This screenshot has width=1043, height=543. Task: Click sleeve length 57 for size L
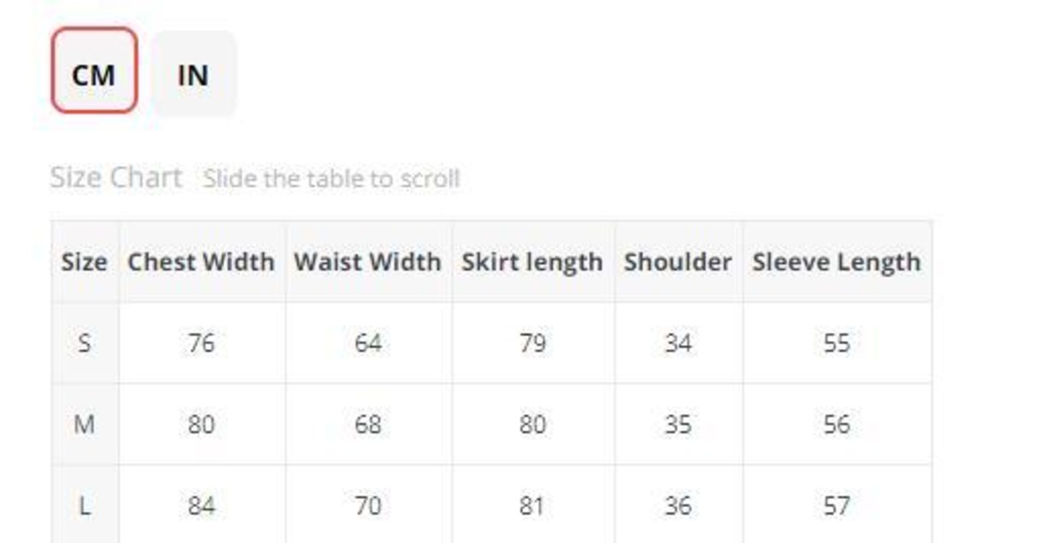[836, 505]
